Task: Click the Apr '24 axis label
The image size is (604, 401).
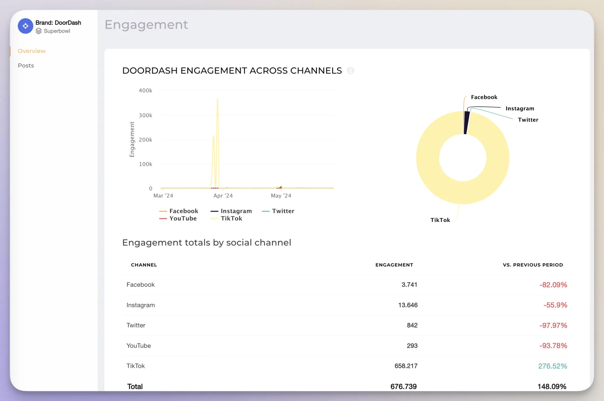Action: pos(223,196)
